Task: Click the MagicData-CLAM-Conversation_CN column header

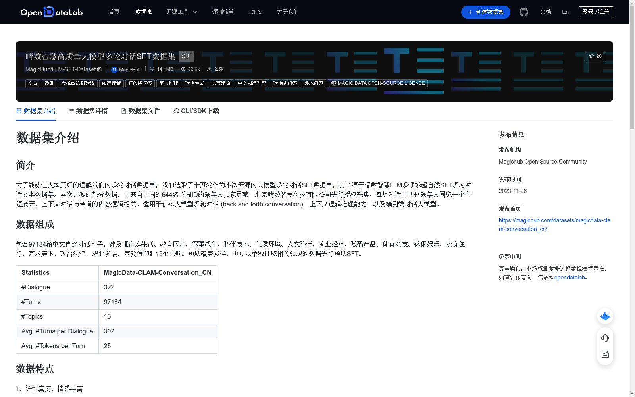Action: tap(158, 273)
